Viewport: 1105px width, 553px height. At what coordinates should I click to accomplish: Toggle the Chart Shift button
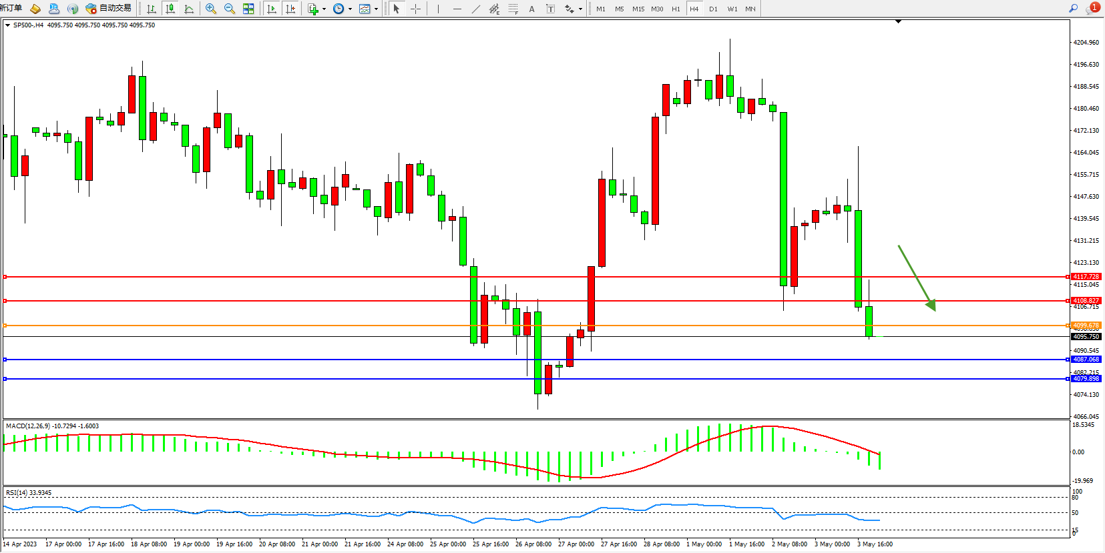point(290,9)
